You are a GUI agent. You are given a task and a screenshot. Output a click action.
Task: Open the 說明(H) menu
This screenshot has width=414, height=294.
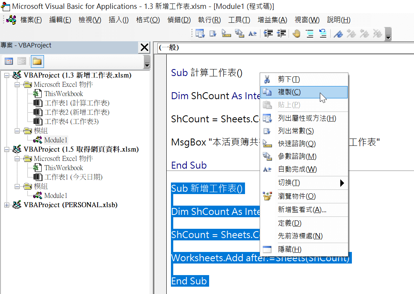(339, 20)
